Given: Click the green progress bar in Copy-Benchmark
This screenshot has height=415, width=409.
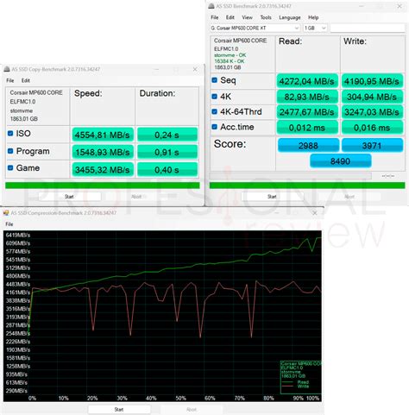Looking at the screenshot, I should tap(103, 185).
